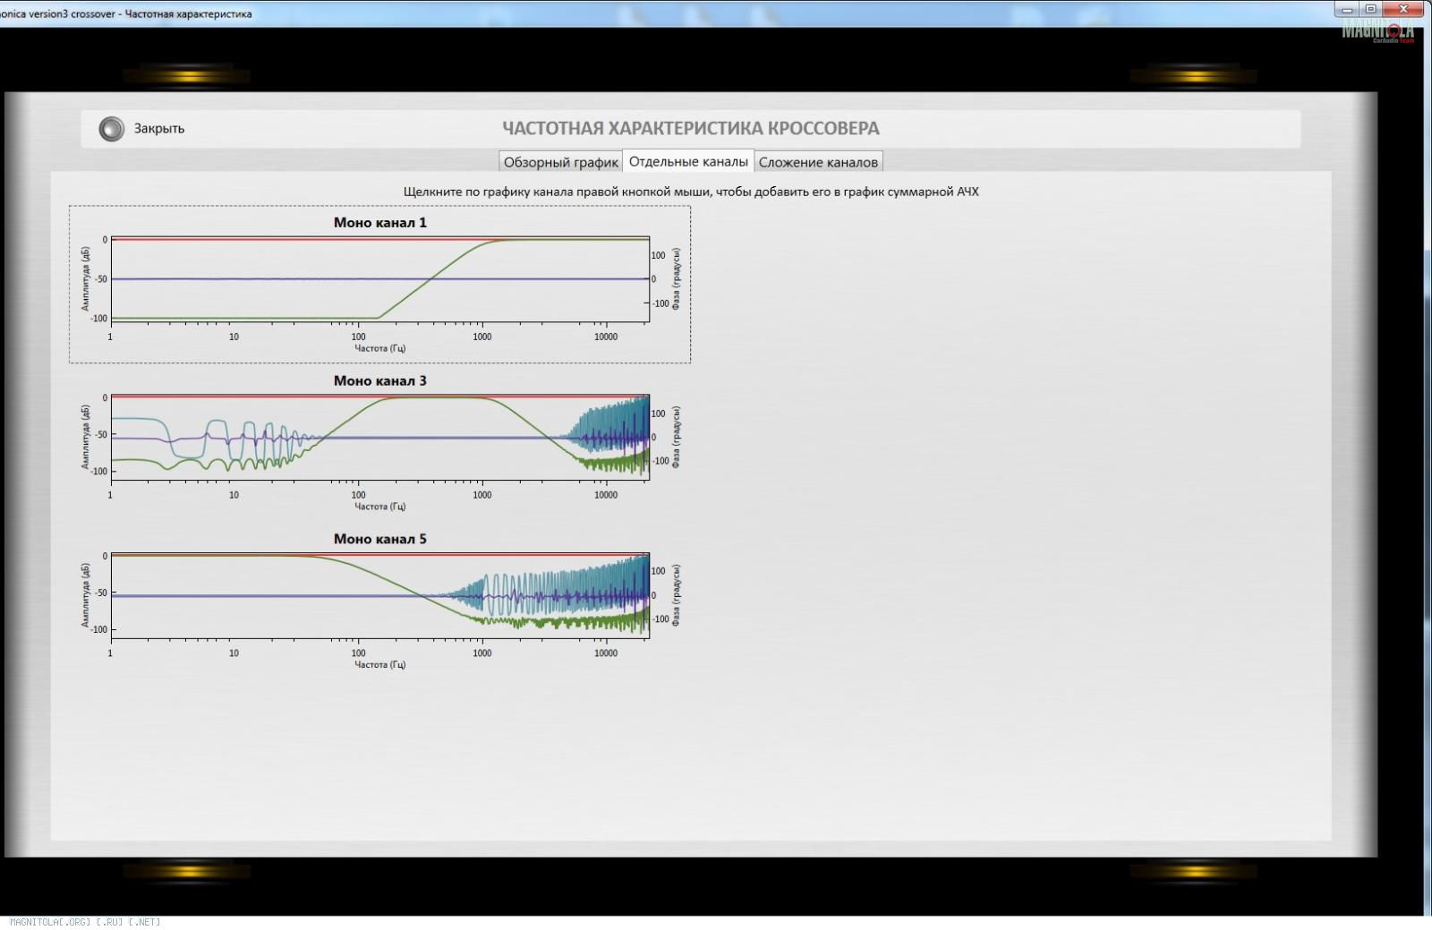Click the Моно канал 3 title

coord(379,381)
